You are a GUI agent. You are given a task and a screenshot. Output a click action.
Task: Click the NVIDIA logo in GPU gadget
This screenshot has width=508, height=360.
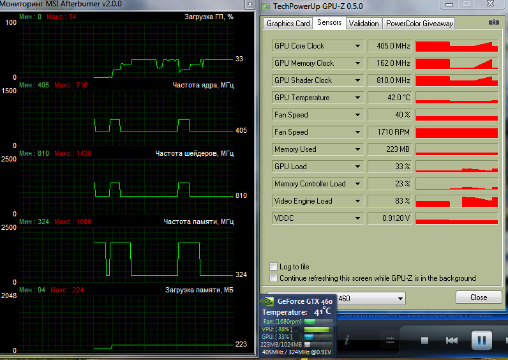pyautogui.click(x=267, y=301)
